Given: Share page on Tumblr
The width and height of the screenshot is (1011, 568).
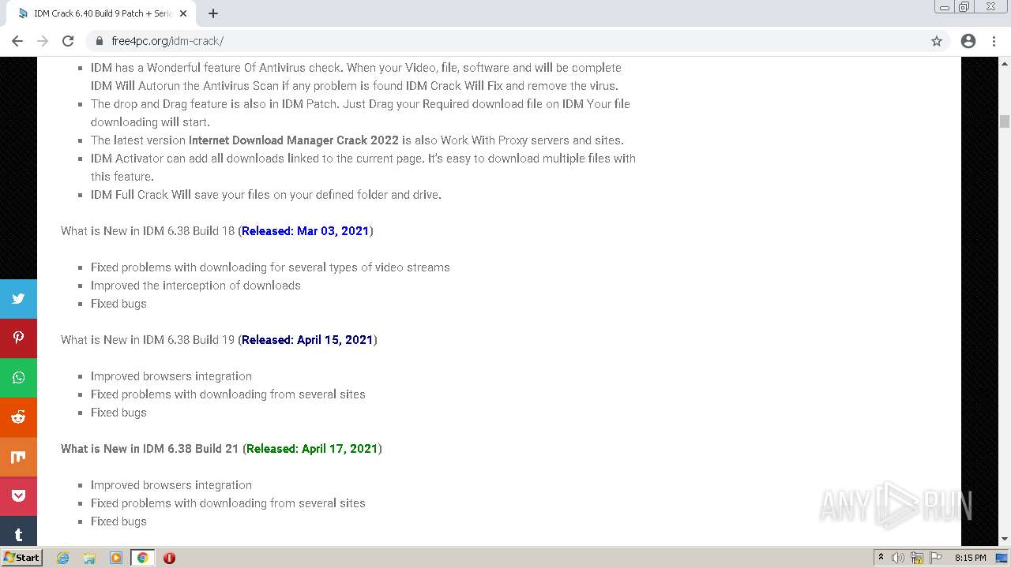Looking at the screenshot, I should pos(18,531).
